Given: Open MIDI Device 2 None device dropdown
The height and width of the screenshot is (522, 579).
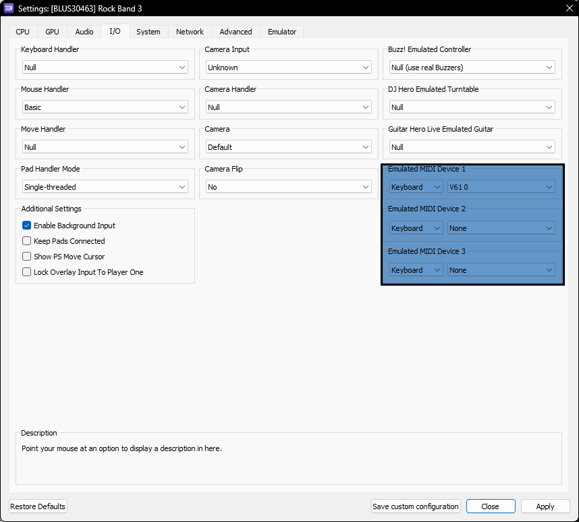Looking at the screenshot, I should pos(501,228).
